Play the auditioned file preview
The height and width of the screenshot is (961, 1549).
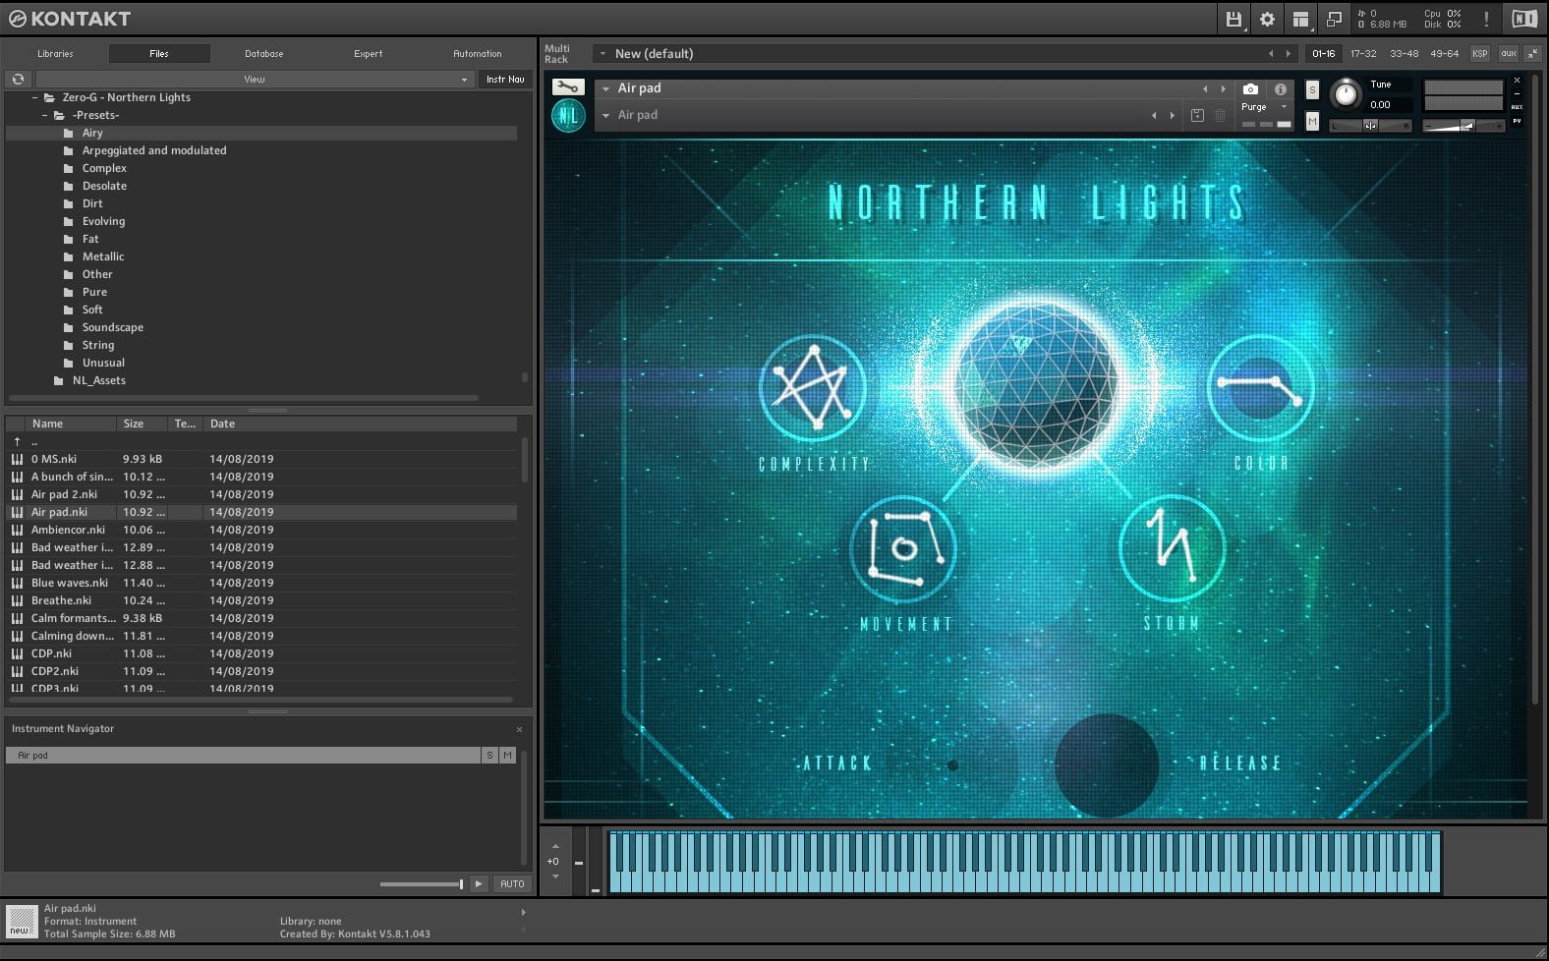coord(479,883)
